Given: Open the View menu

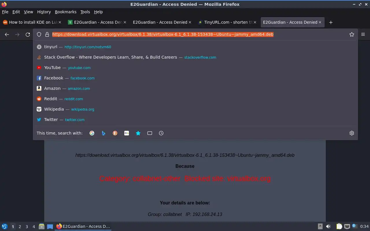Looking at the screenshot, I should pos(28,12).
